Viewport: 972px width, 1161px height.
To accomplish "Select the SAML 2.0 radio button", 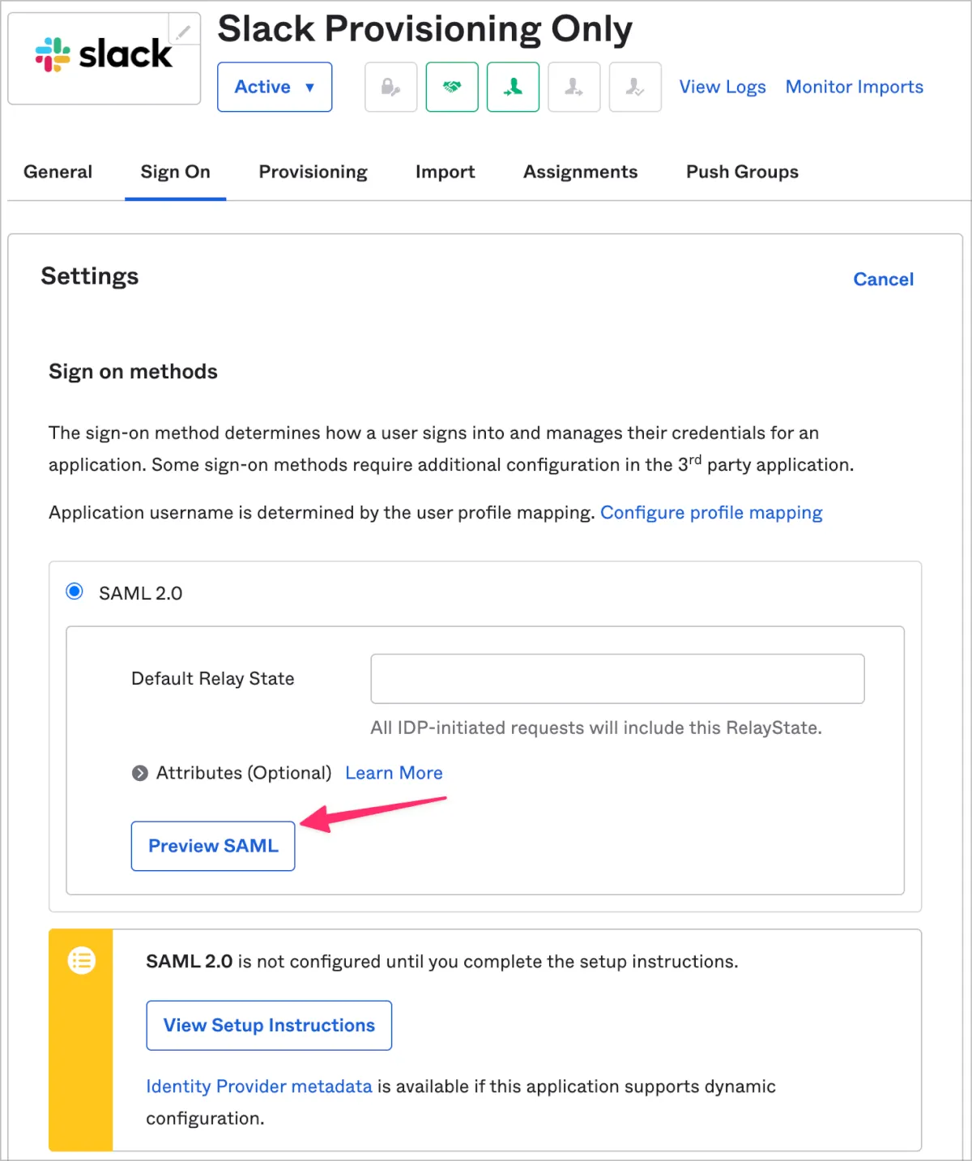I will (x=75, y=591).
